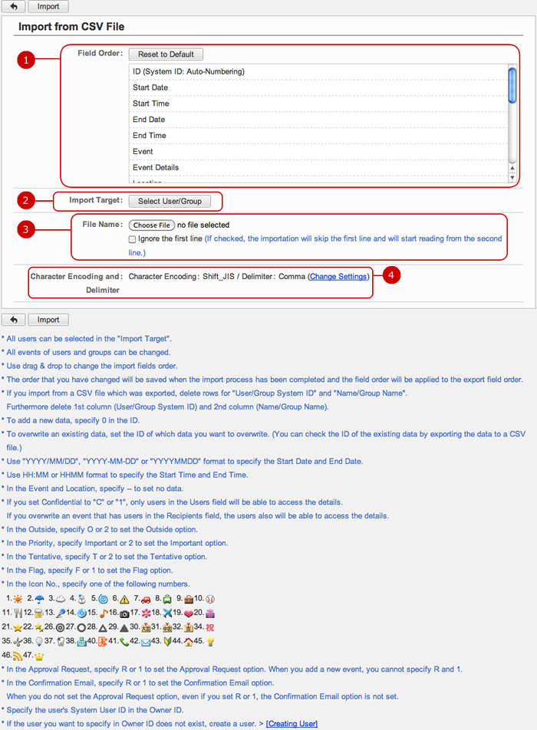Click the Choose File button
Screen dimensions: 537x730
tap(151, 225)
